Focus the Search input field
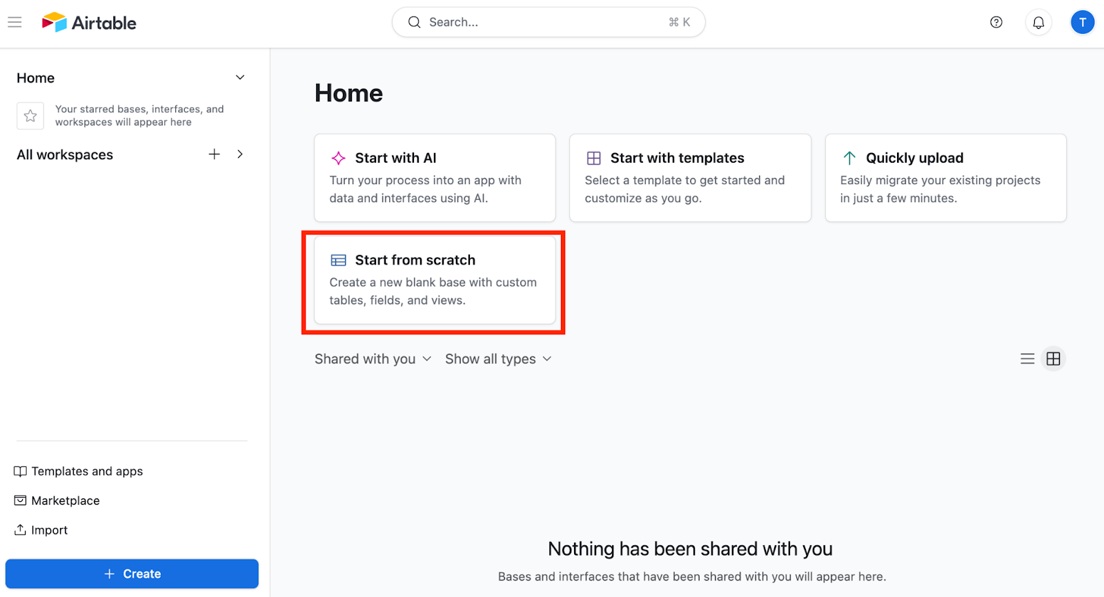 coord(549,22)
